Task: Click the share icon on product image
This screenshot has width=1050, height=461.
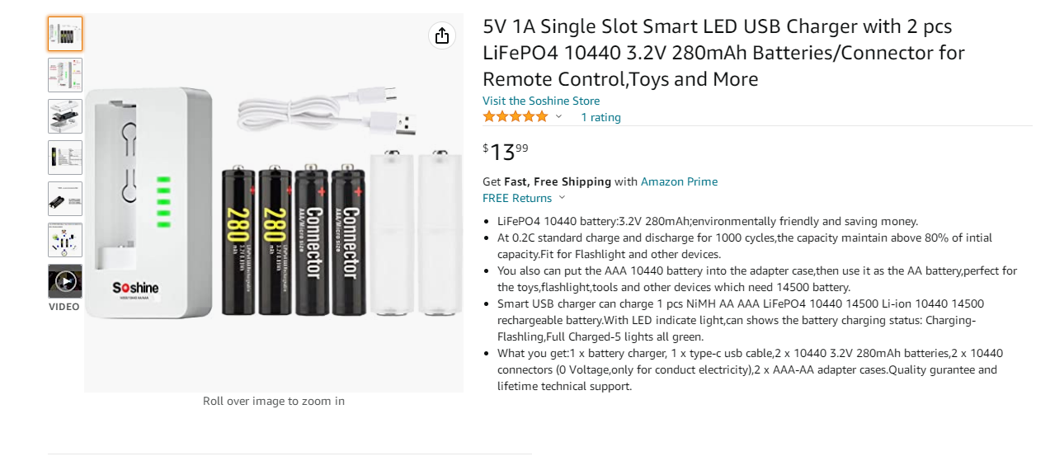Action: pyautogui.click(x=441, y=35)
